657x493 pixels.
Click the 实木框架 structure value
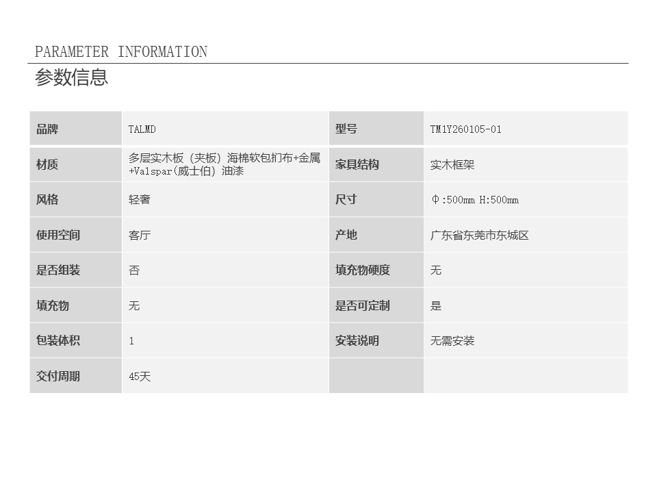pyautogui.click(x=452, y=165)
